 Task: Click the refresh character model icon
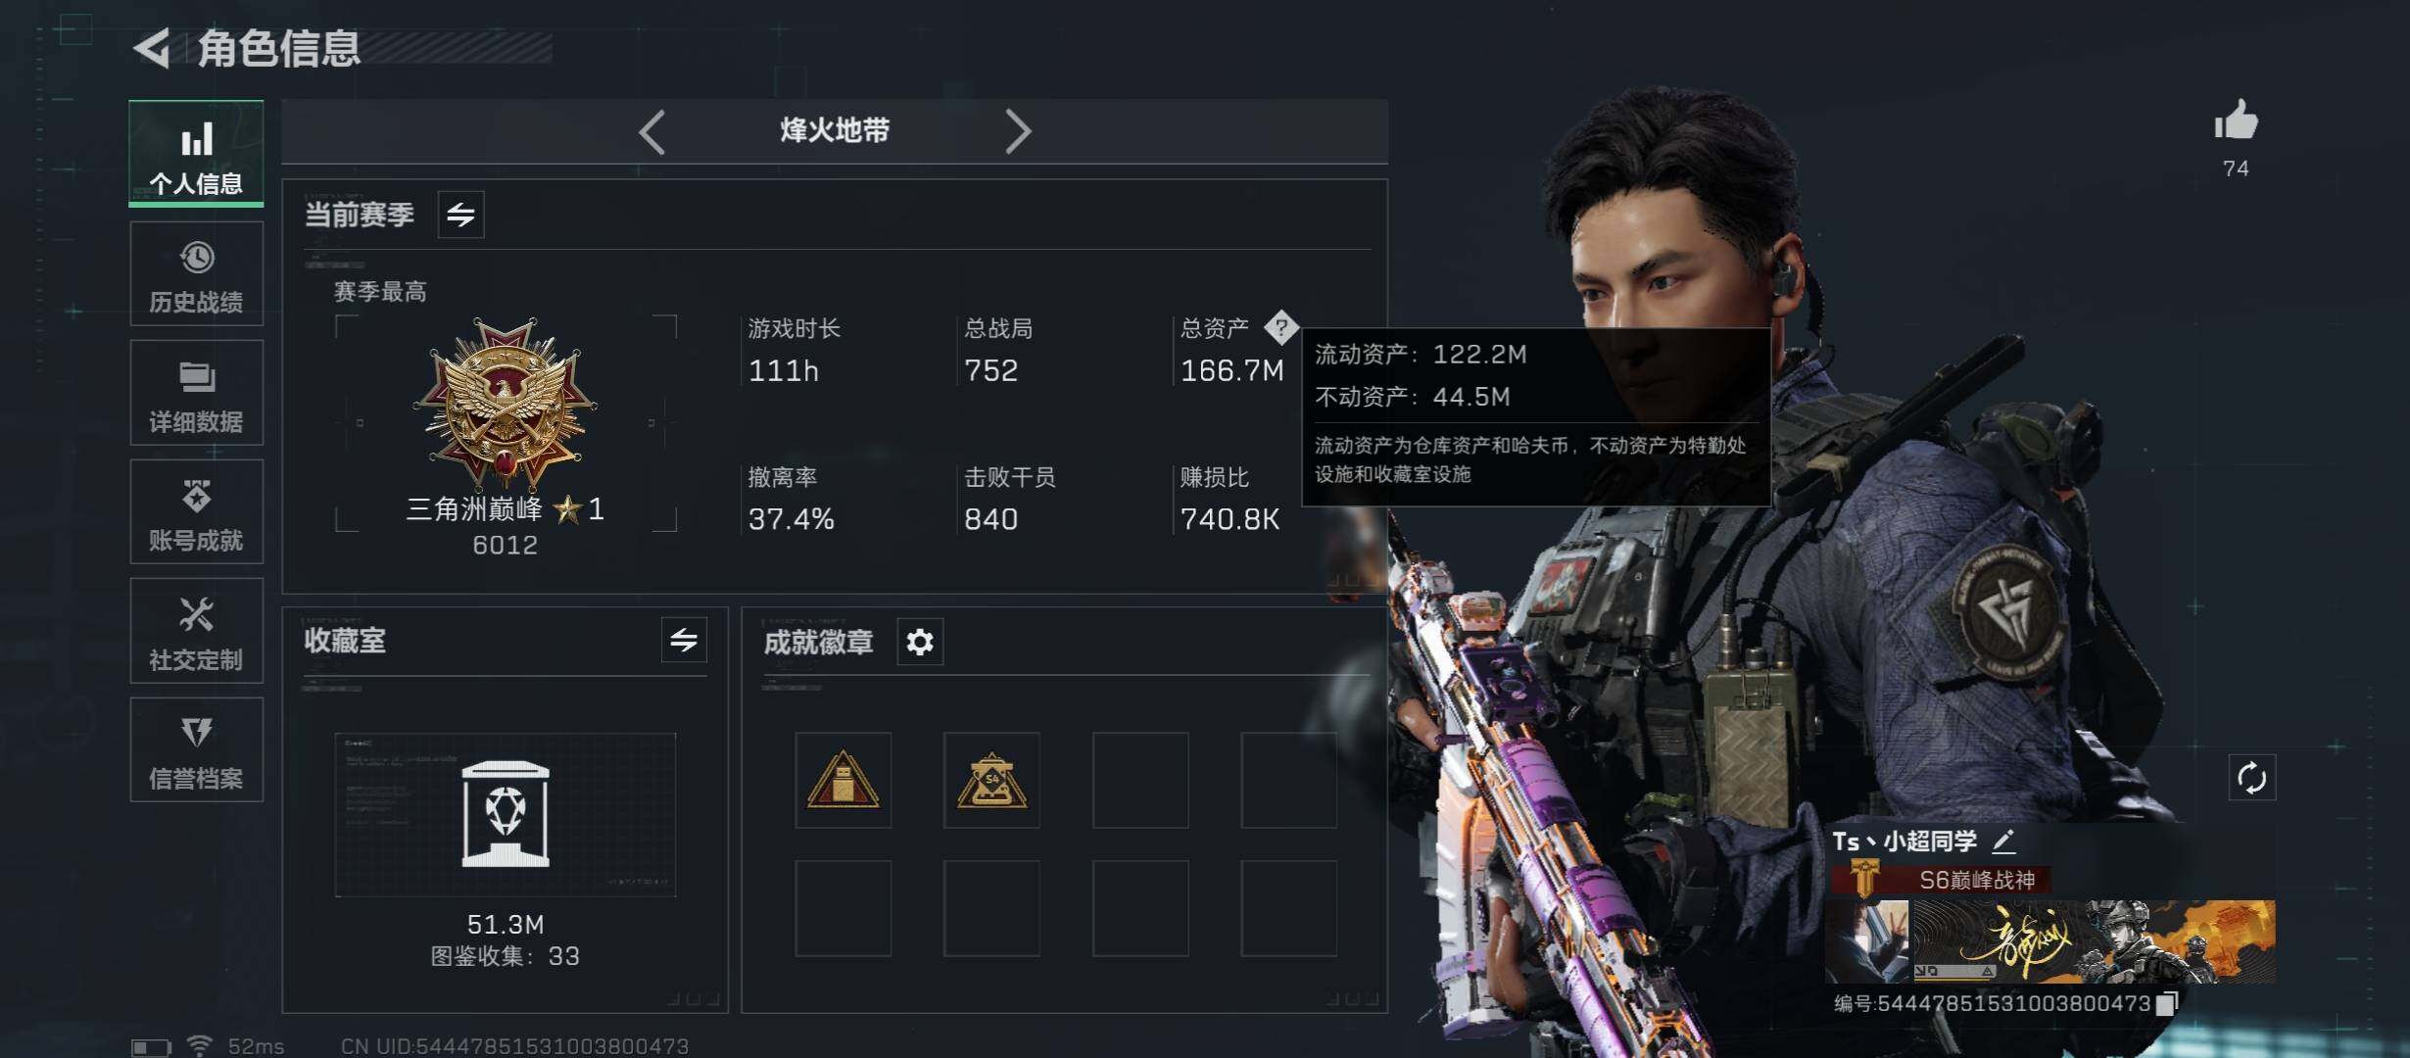2251,778
